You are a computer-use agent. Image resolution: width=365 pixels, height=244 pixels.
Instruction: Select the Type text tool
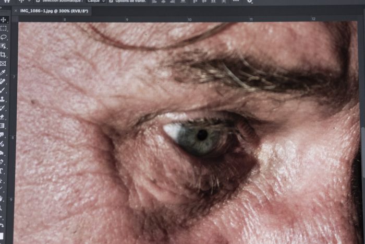point(3,170)
